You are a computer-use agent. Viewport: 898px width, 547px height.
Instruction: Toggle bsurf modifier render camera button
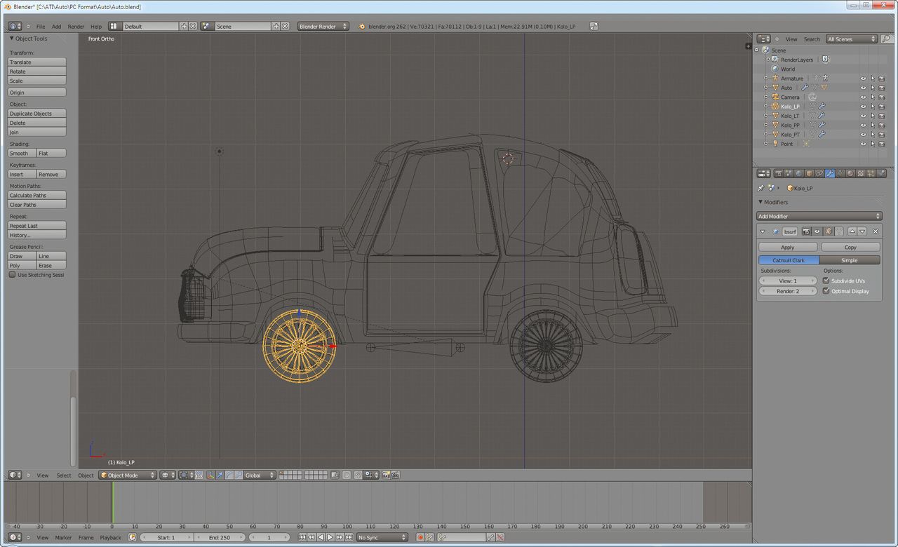click(807, 231)
